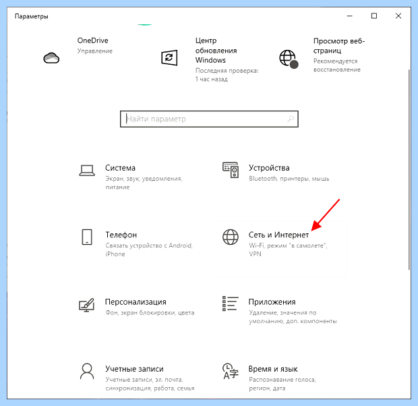Click the Устройства keyboard and speaker icon
The height and width of the screenshot is (406, 418).
click(231, 170)
